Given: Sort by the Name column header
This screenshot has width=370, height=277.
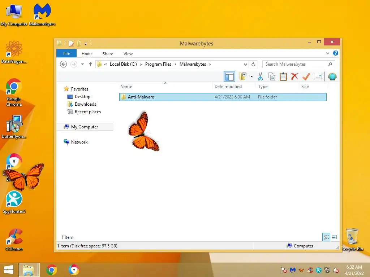Looking at the screenshot, I should [126, 87].
